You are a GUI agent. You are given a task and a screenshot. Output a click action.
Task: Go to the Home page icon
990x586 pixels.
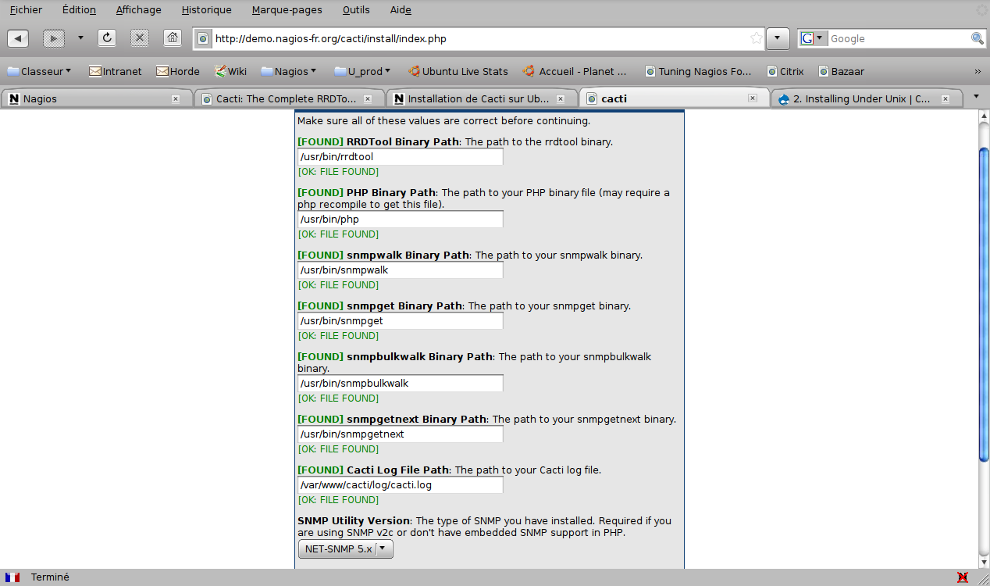click(x=173, y=38)
